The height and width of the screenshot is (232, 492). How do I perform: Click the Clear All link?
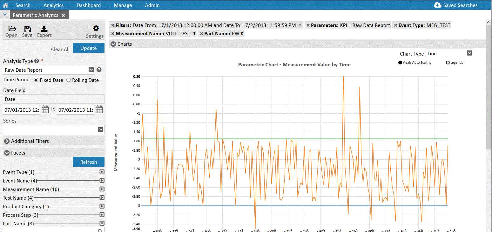tap(60, 49)
